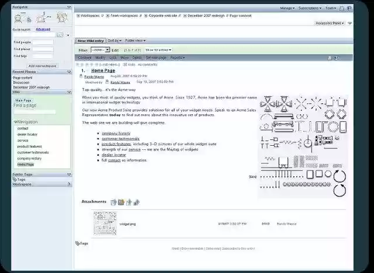Open the Accessory Panel dropdown
The height and width of the screenshot is (273, 374).
coord(330,23)
